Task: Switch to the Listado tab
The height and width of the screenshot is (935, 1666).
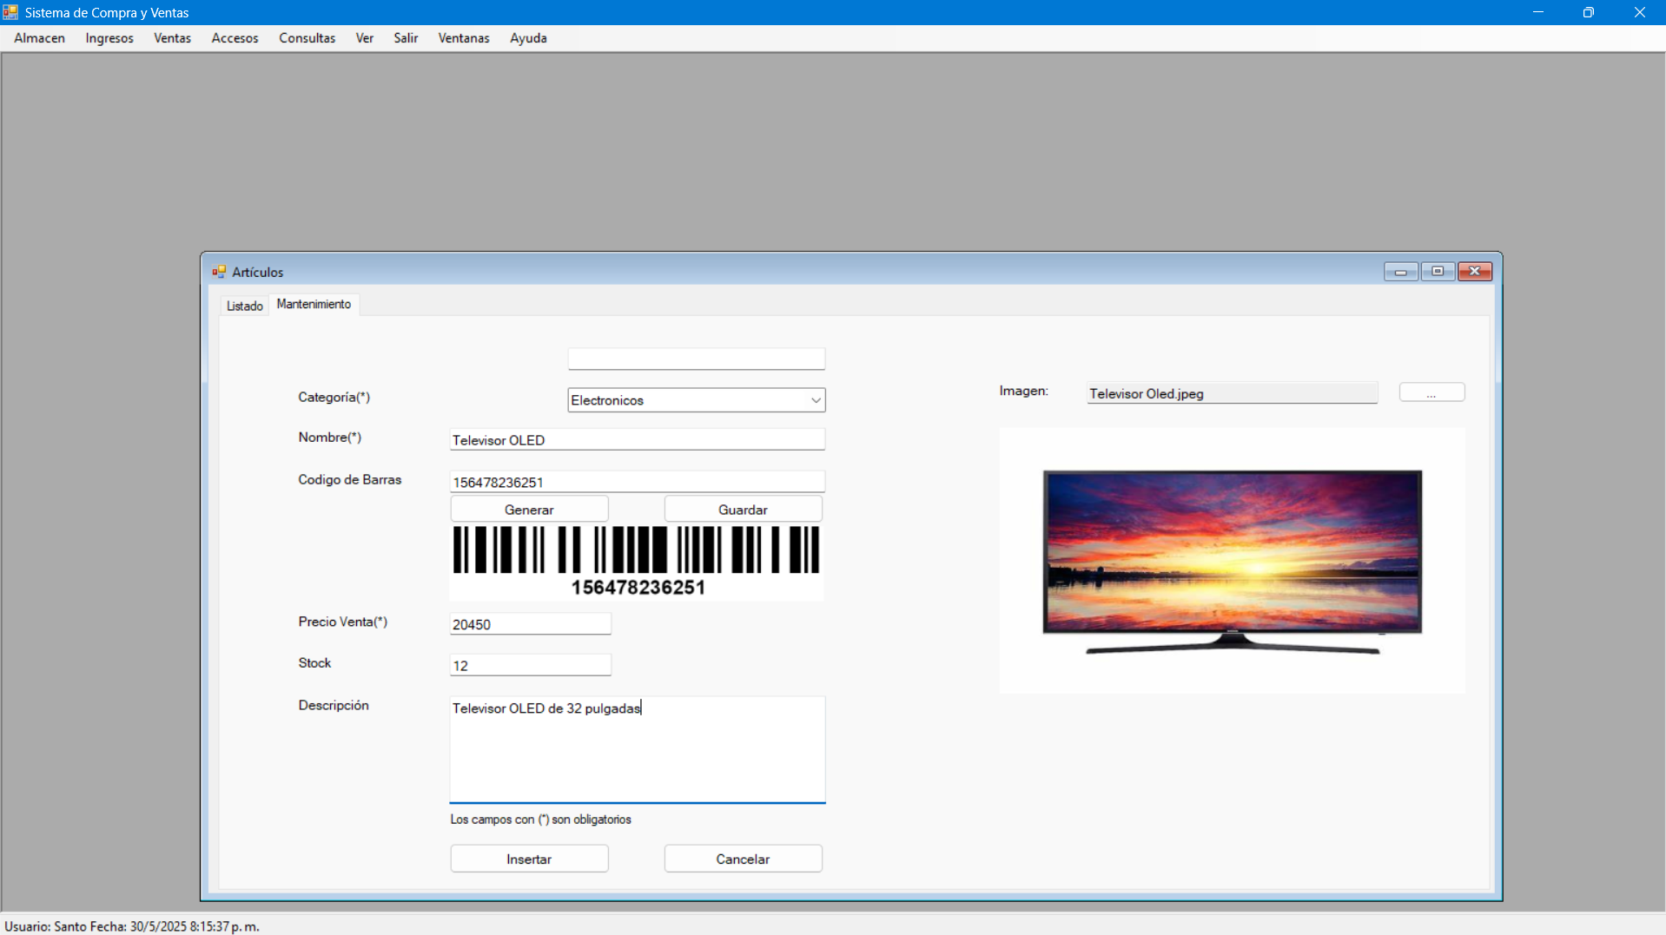Action: [x=244, y=306]
